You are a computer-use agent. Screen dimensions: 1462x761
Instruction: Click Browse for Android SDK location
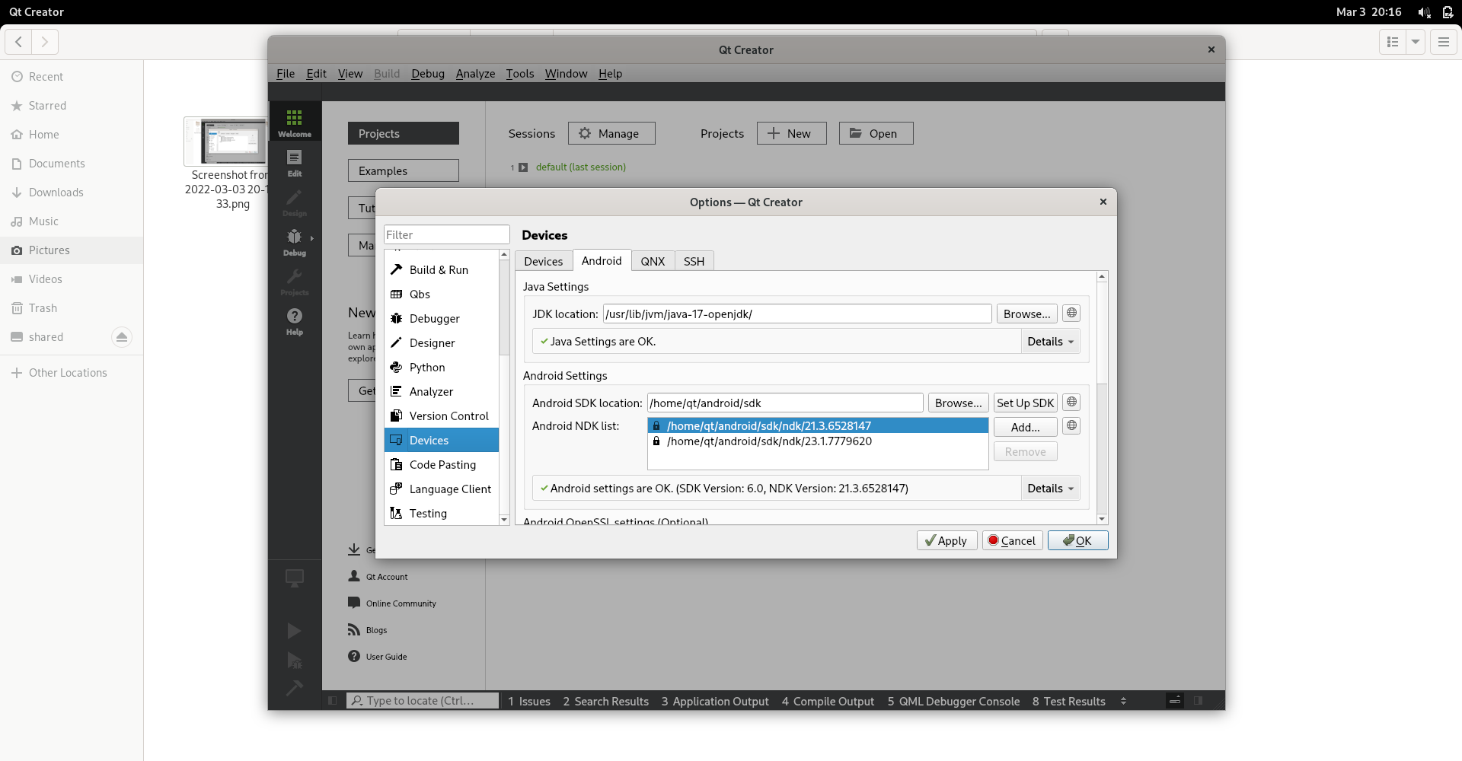click(x=958, y=403)
